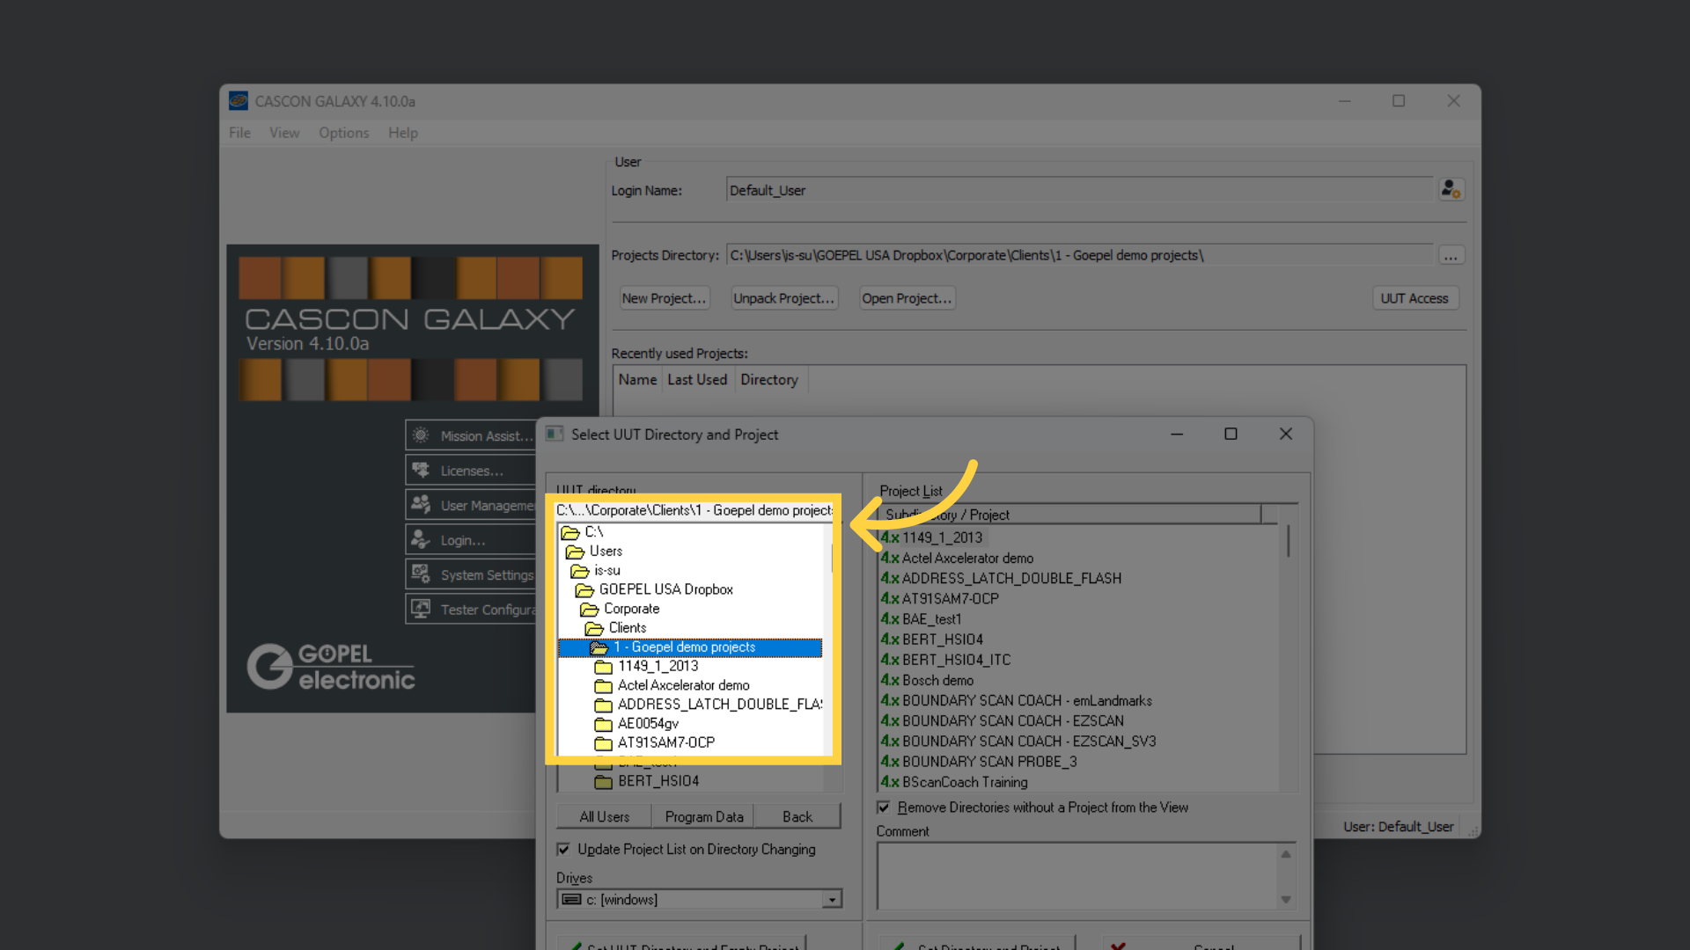Click the is-su folder icon

pos(579,571)
